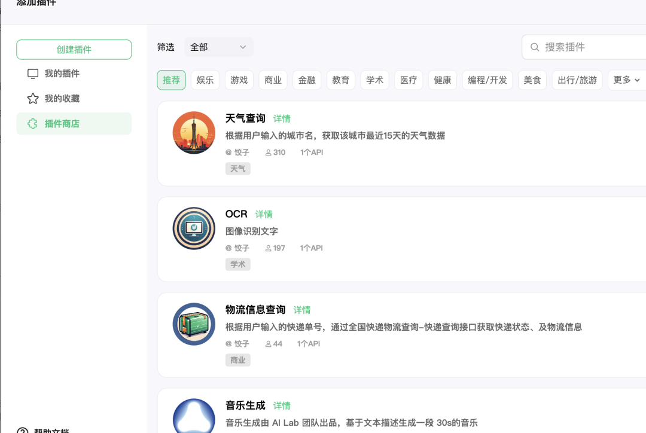Screen dimensions: 646x433
Task: Open the 筛选 全部 dropdown
Action: click(x=219, y=47)
